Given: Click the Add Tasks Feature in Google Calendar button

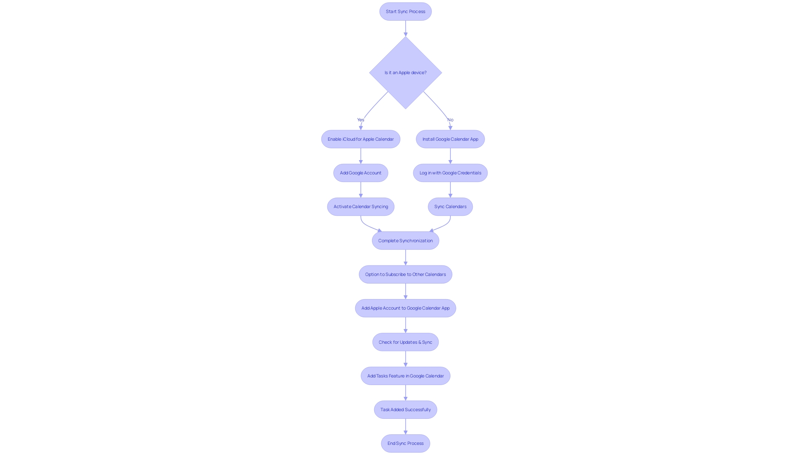Looking at the screenshot, I should [406, 375].
